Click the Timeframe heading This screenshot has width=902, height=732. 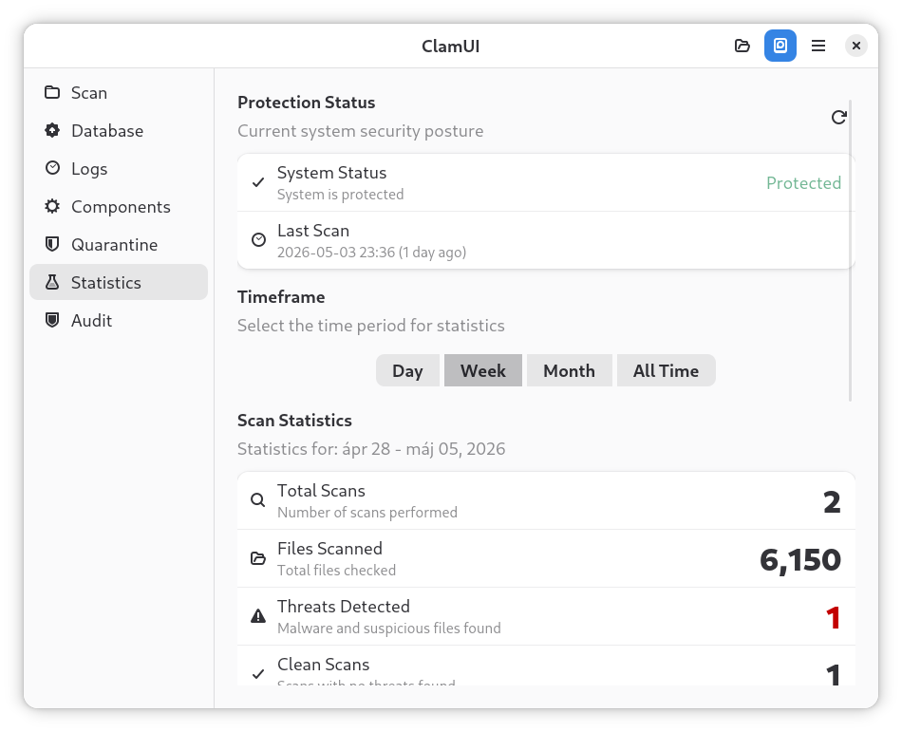point(281,297)
